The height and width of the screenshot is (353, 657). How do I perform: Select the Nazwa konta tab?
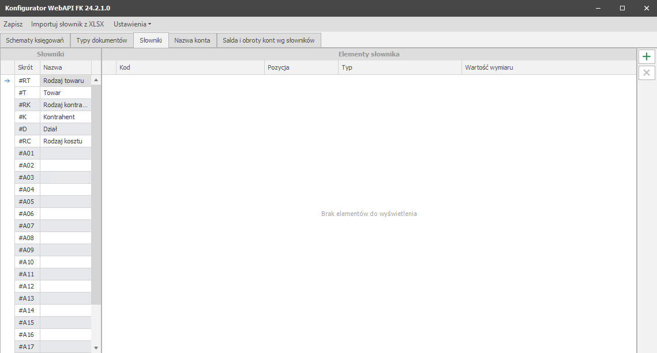(192, 40)
